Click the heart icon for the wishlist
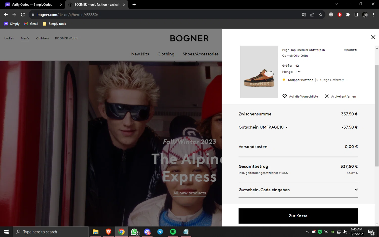 pyautogui.click(x=285, y=96)
